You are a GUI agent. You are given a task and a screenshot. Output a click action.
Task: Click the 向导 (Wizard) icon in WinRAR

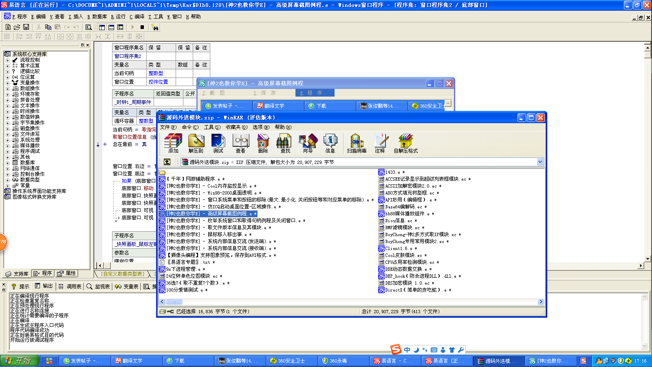(308, 144)
